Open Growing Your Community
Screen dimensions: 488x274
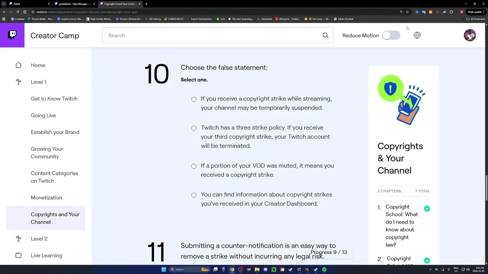coord(47,153)
